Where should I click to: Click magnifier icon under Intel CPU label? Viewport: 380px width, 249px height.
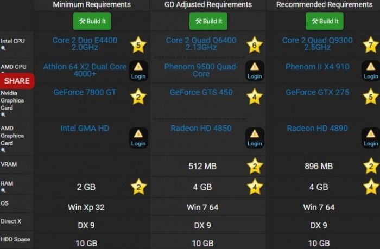click(3, 48)
